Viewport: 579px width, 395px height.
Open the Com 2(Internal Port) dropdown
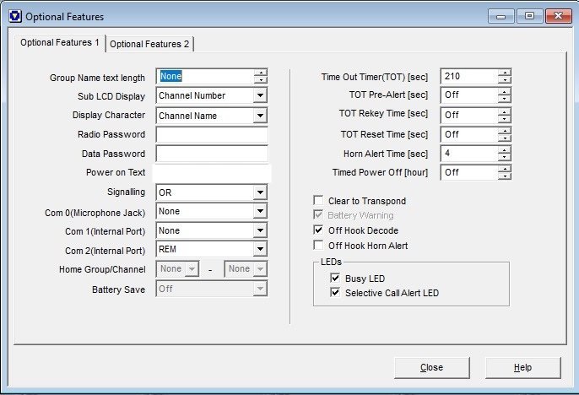[260, 250]
